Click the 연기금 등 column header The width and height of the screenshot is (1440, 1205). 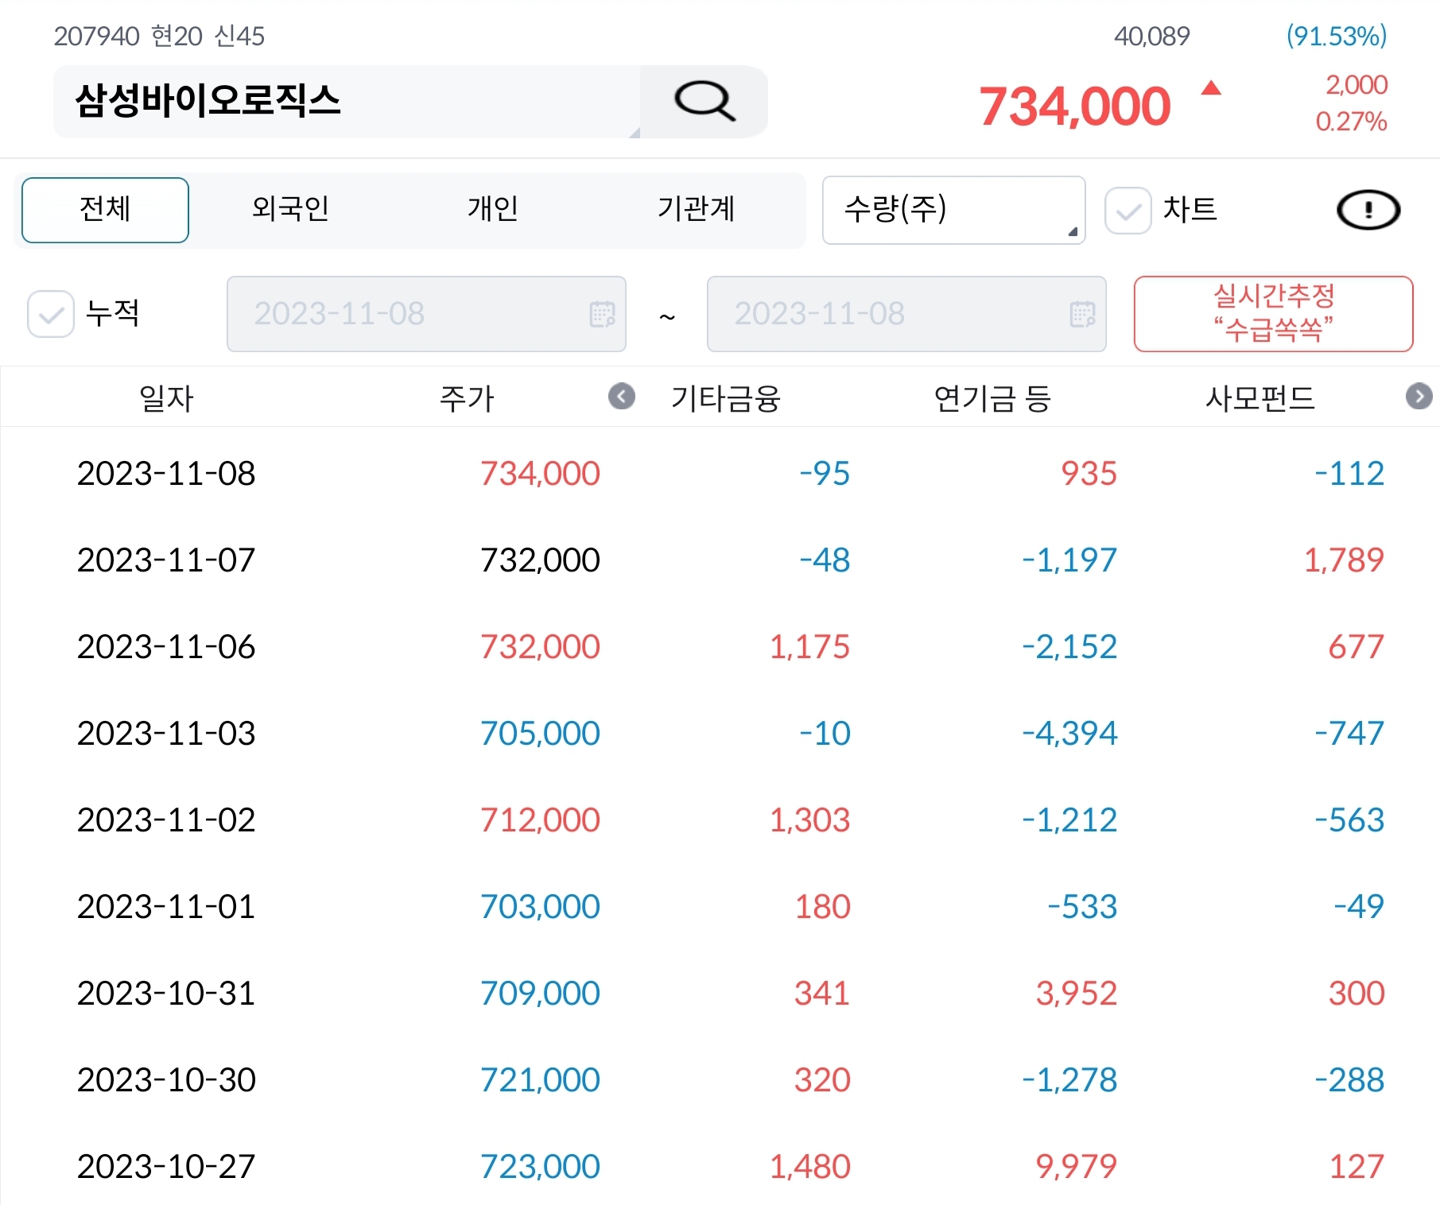[x=992, y=398]
